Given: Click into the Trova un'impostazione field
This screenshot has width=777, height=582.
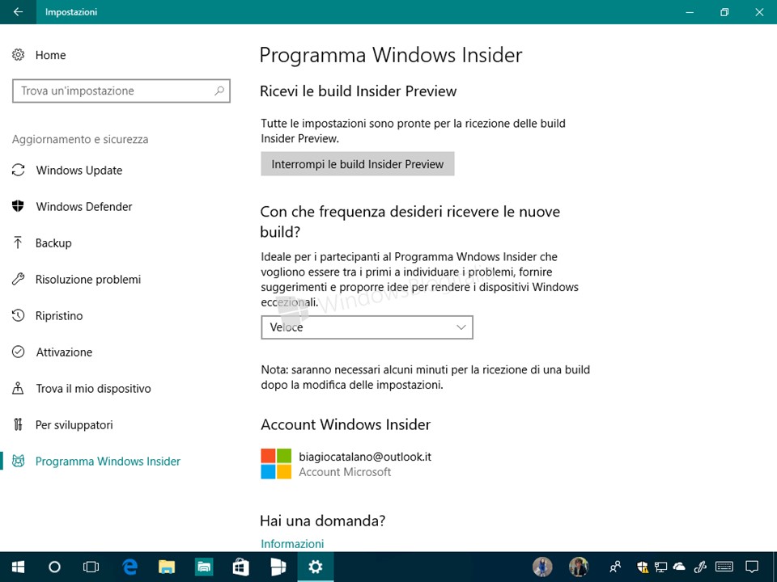Looking at the screenshot, I should pos(121,91).
